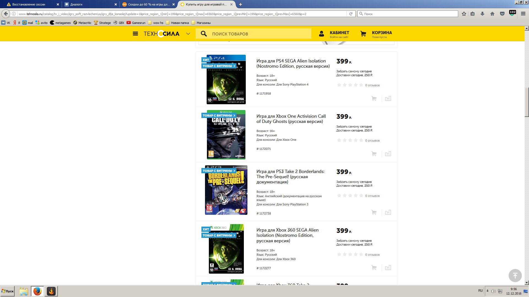This screenshot has width=529, height=297.
Task: Open '0 отзывов' for PS4 Alien Isolation
Action: click(x=372, y=85)
